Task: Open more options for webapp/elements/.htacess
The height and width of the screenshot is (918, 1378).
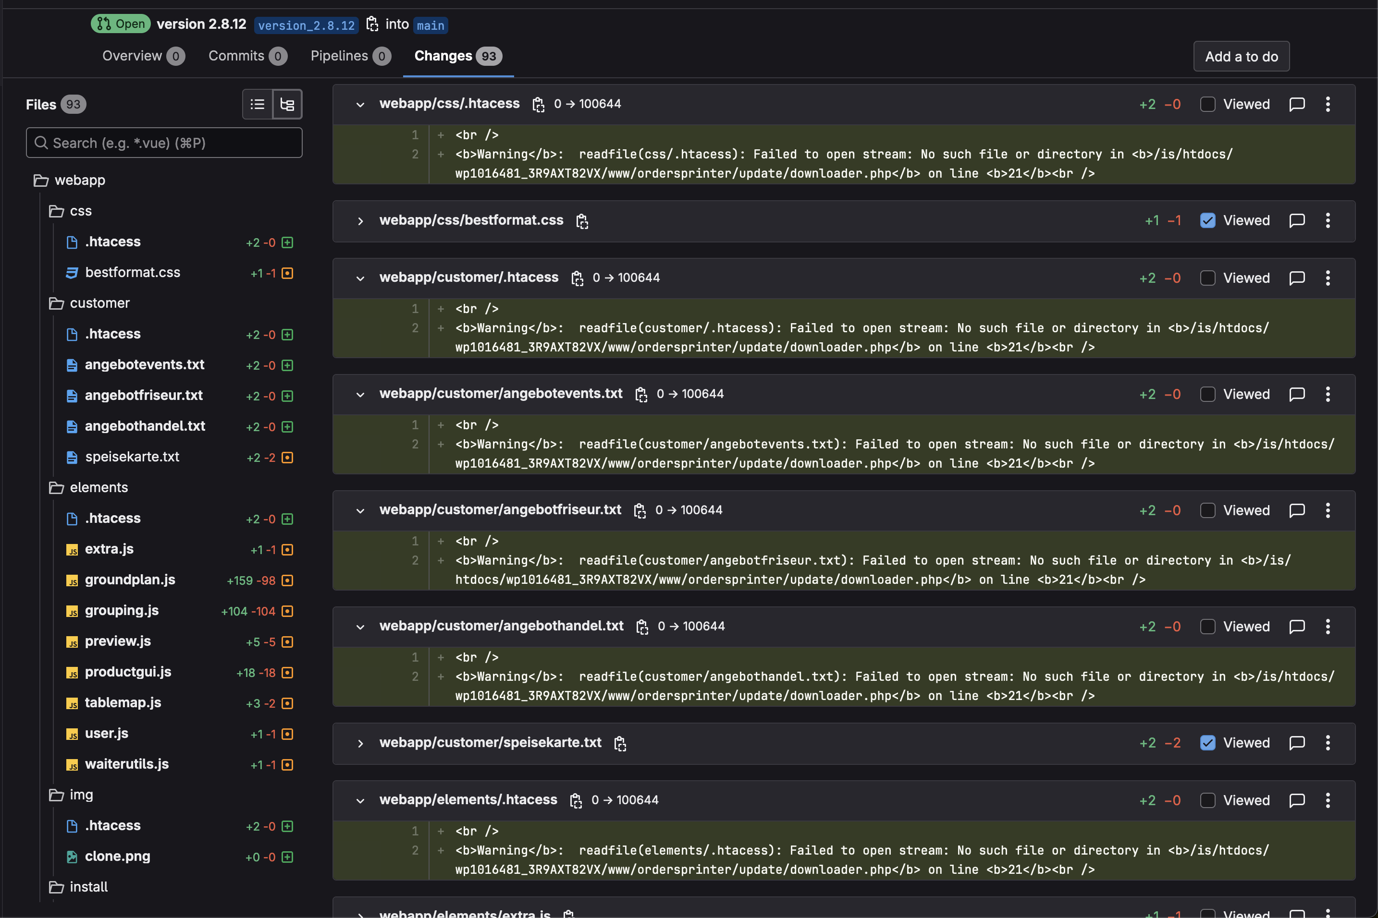Action: click(x=1328, y=800)
